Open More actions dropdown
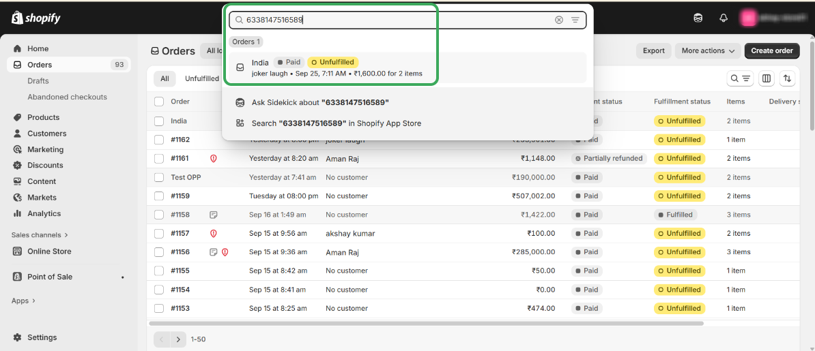This screenshot has height=351, width=815. (708, 51)
